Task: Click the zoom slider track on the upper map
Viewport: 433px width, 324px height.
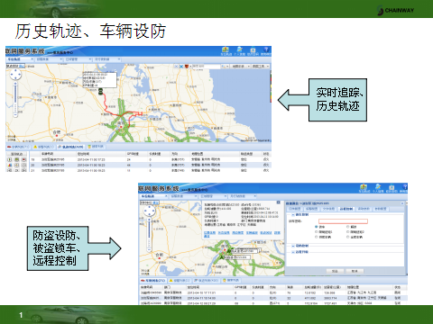Action: tap(15, 97)
